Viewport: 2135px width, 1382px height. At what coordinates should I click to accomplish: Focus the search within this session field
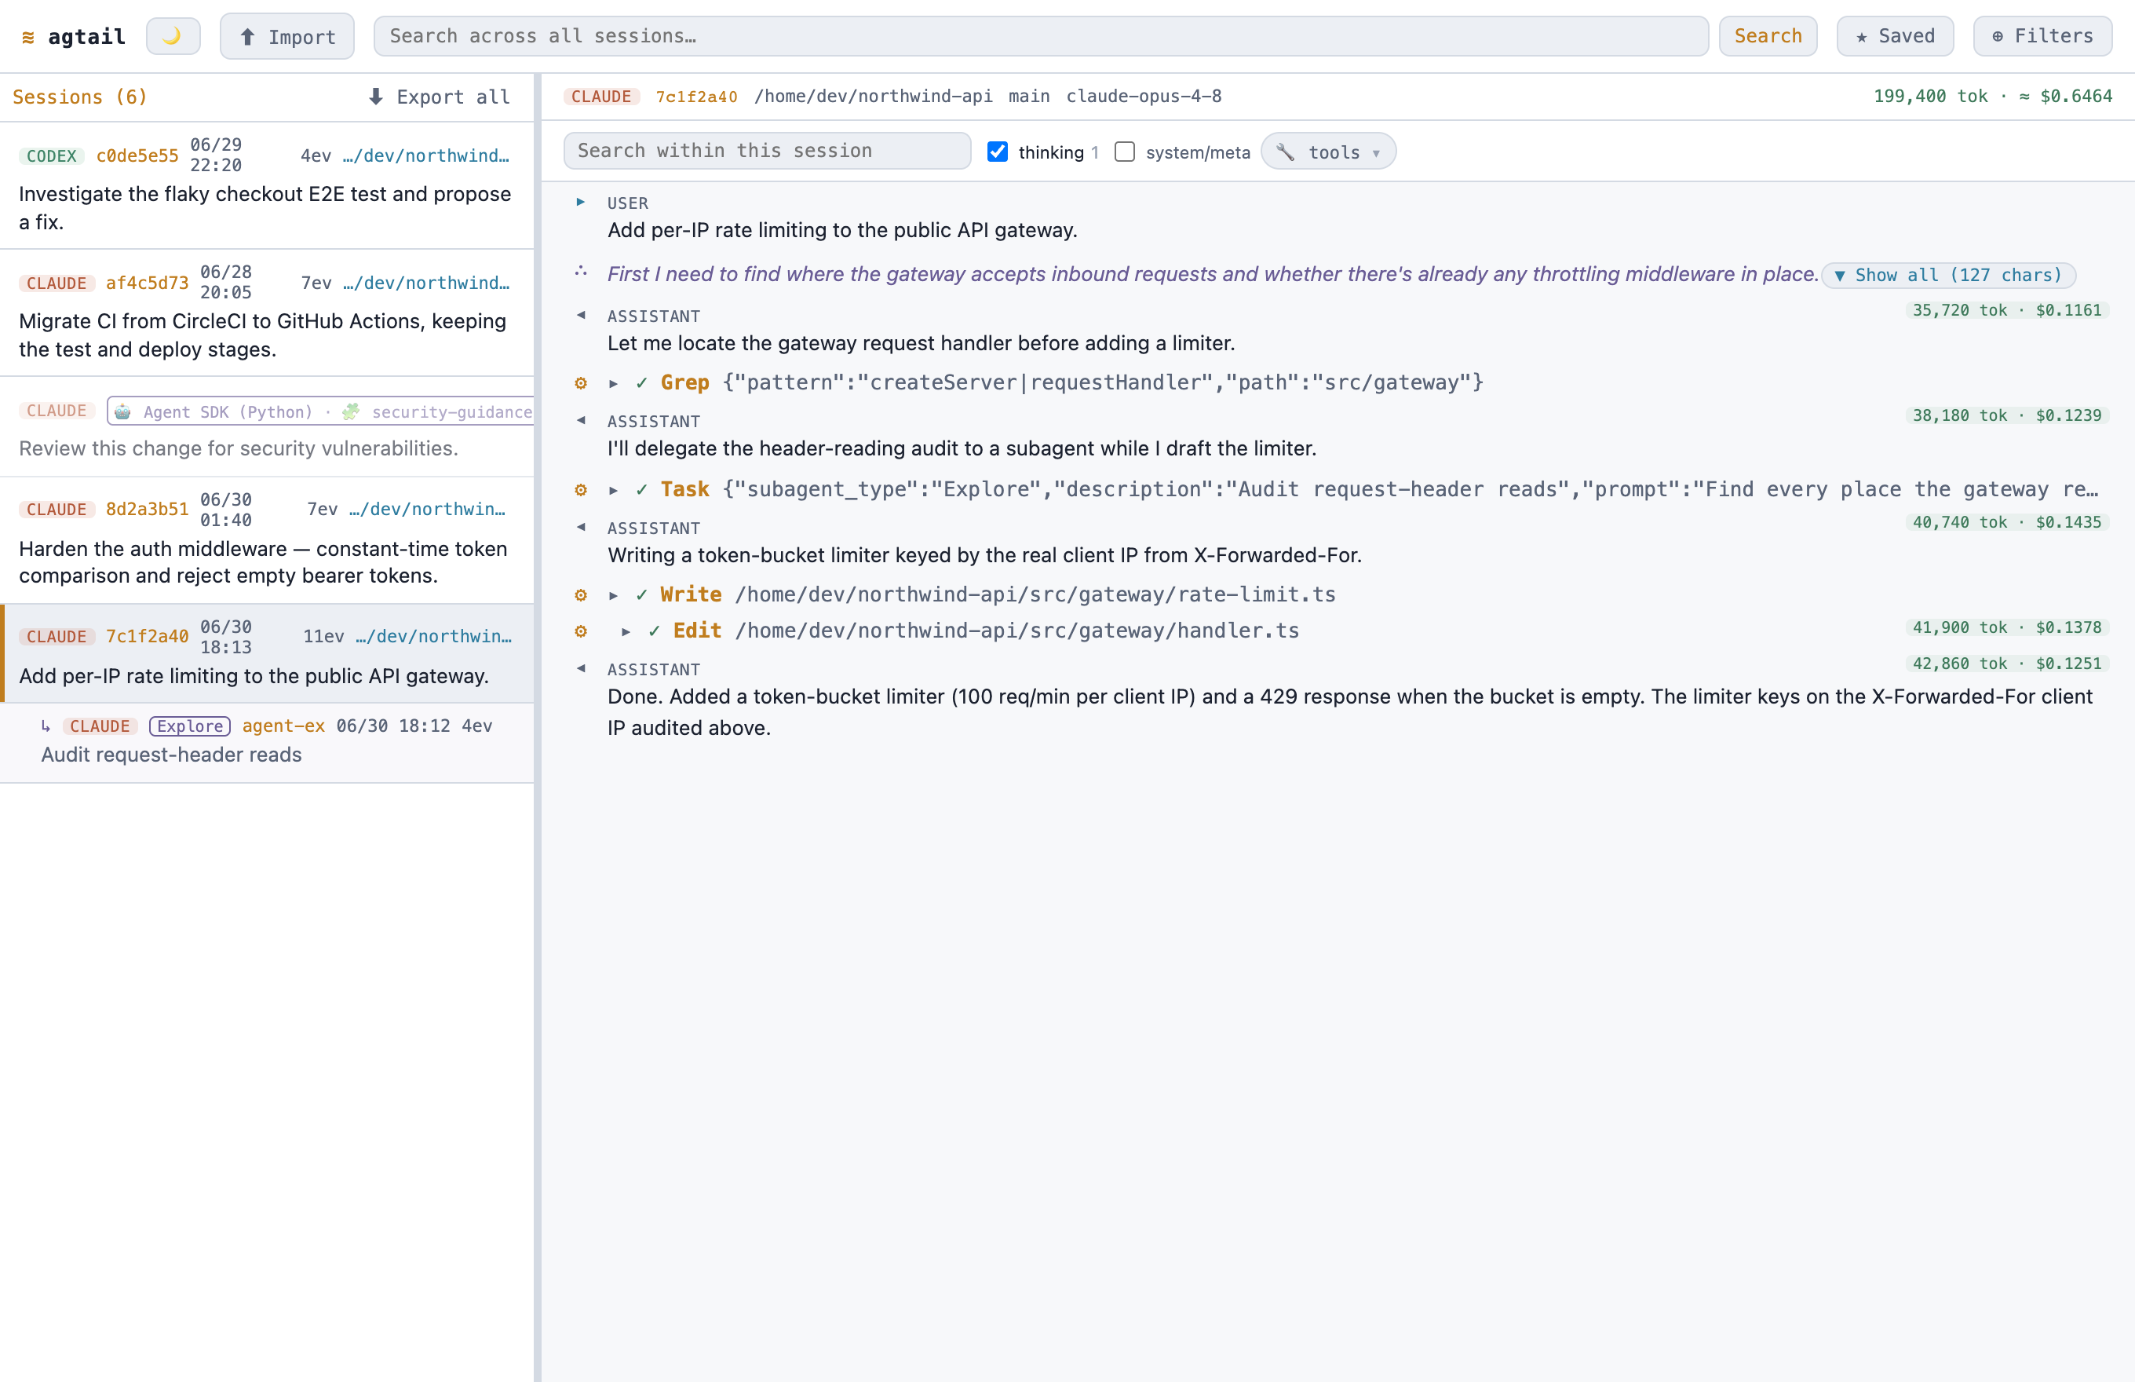pos(767,151)
